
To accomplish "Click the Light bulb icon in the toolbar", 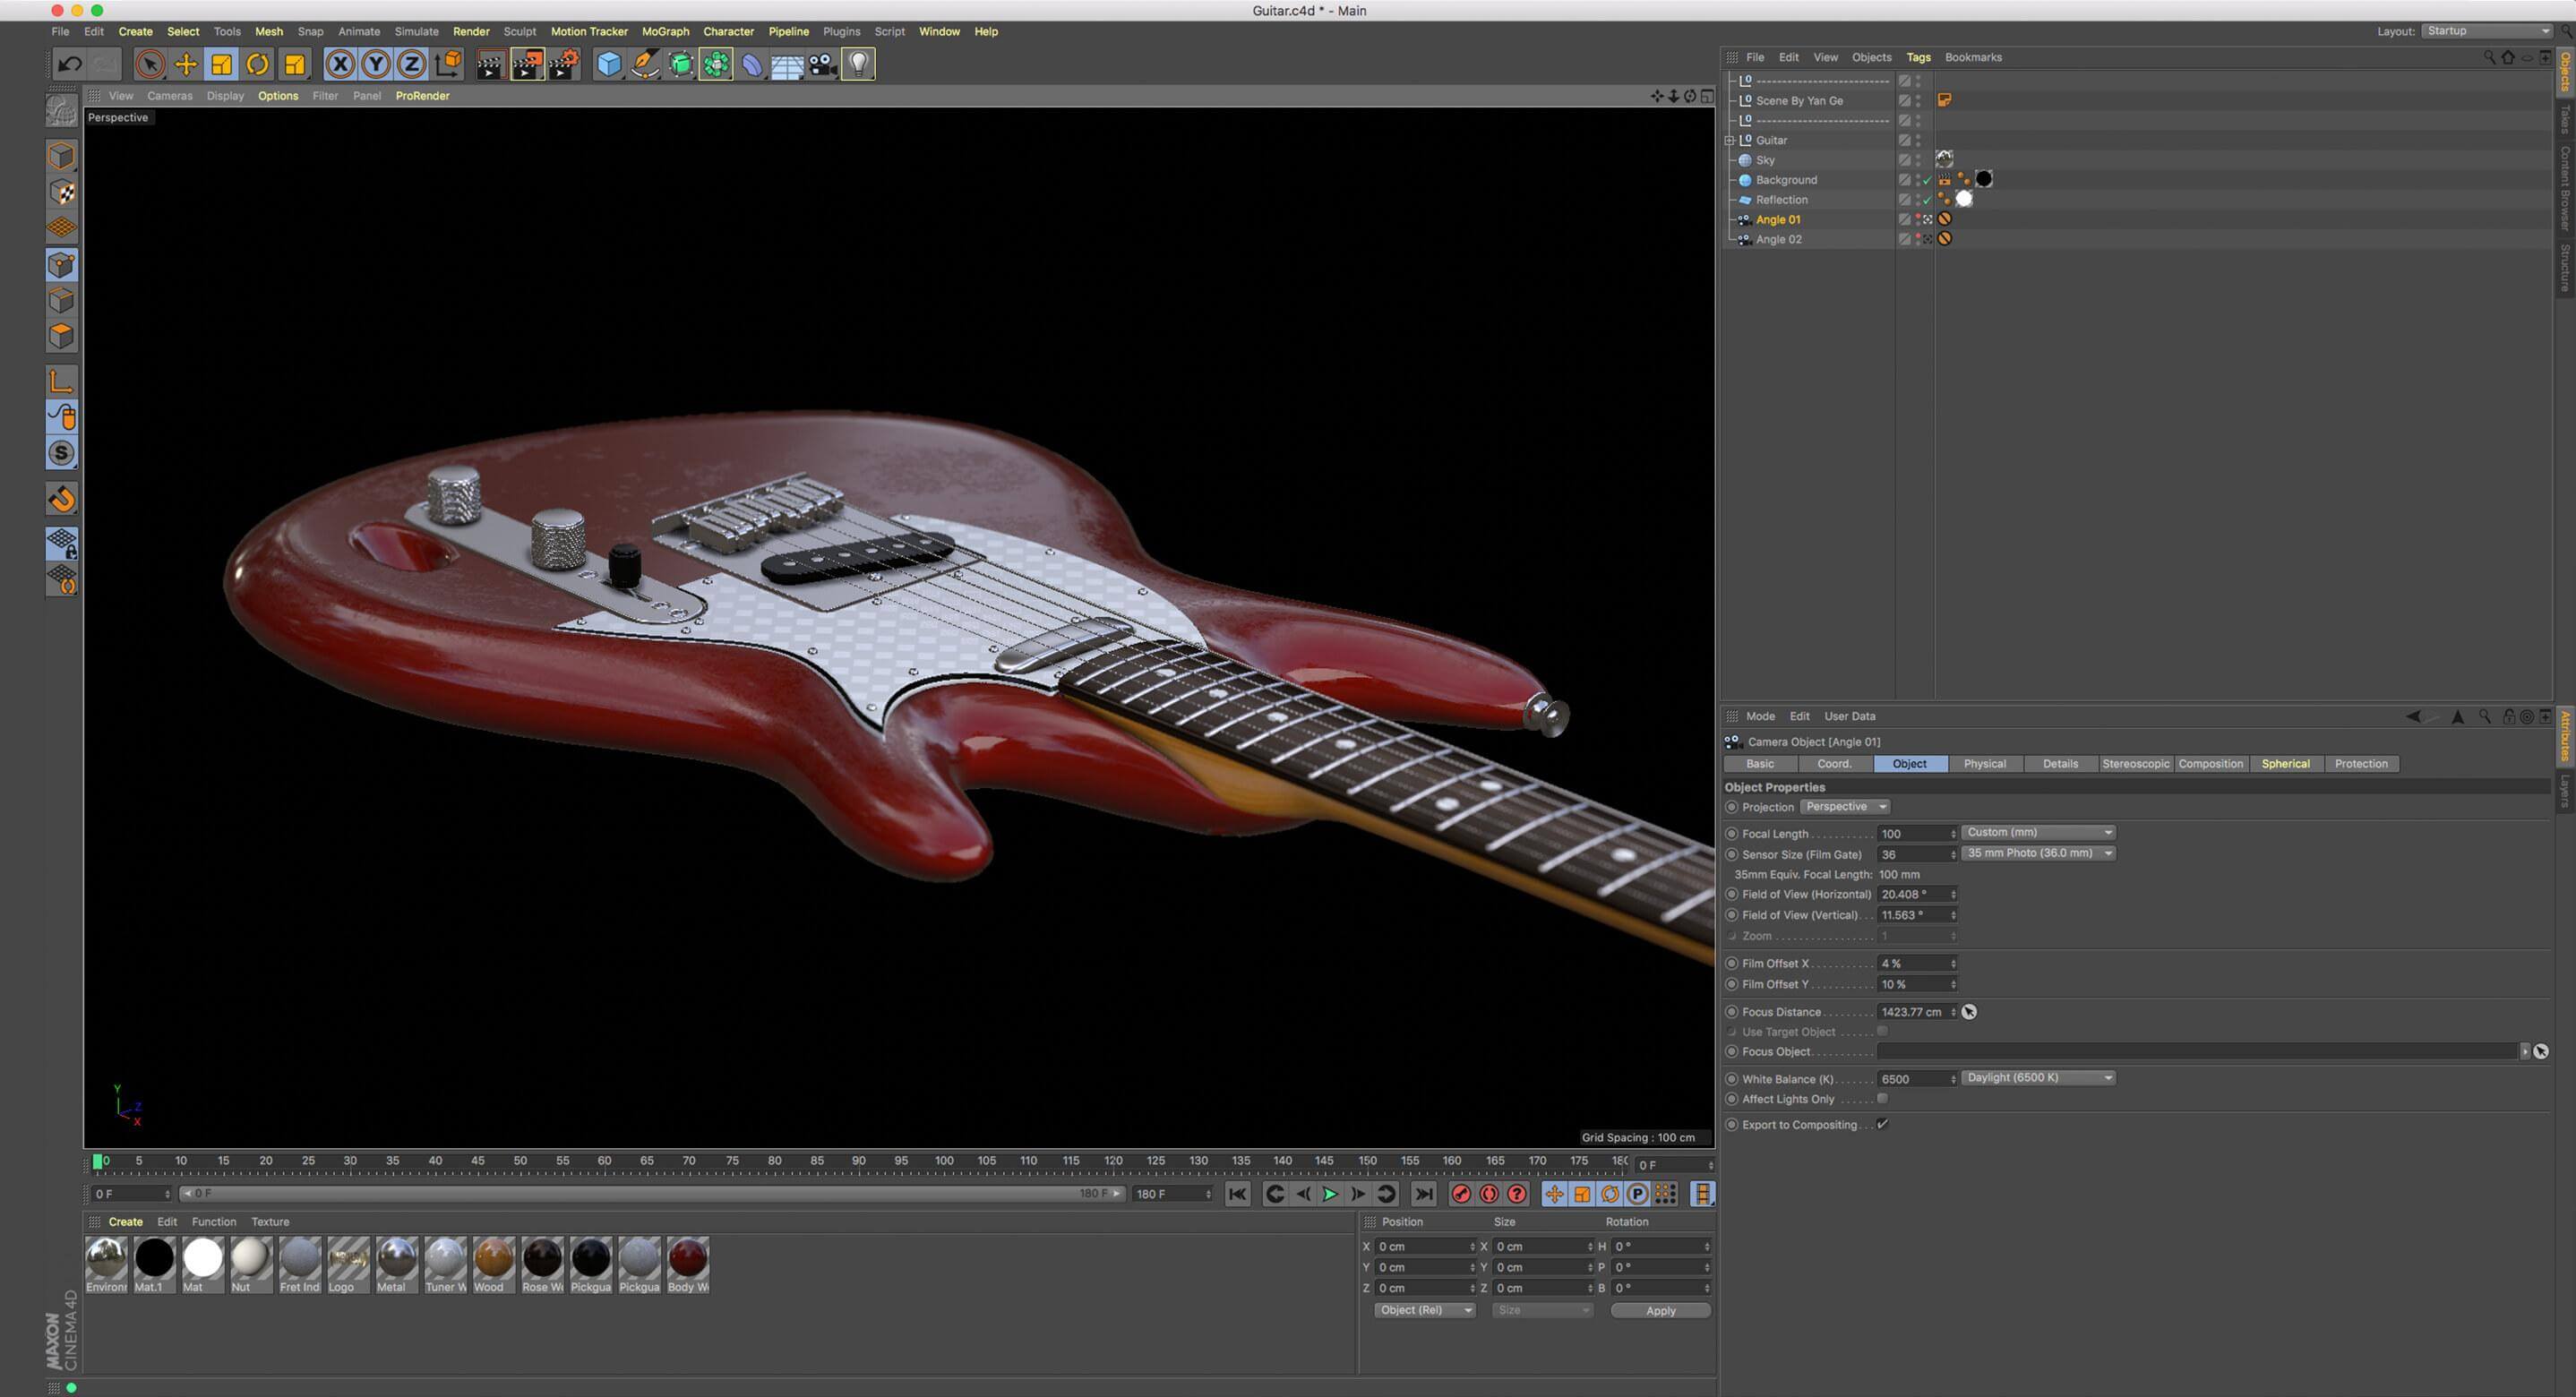I will click(858, 65).
